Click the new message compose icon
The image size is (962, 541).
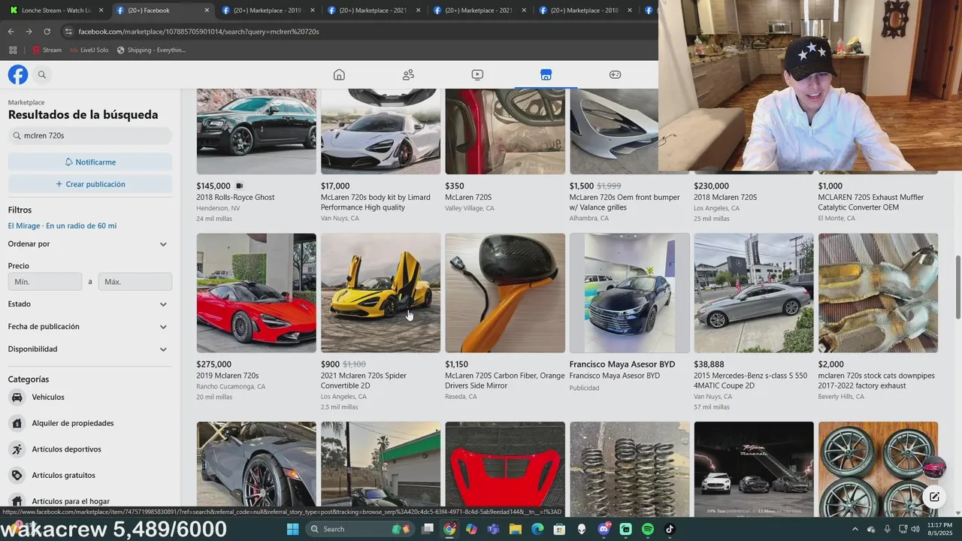[x=934, y=497]
